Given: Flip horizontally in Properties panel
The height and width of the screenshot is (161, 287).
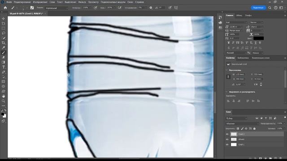Looking at the screenshot, I should point(256,85).
